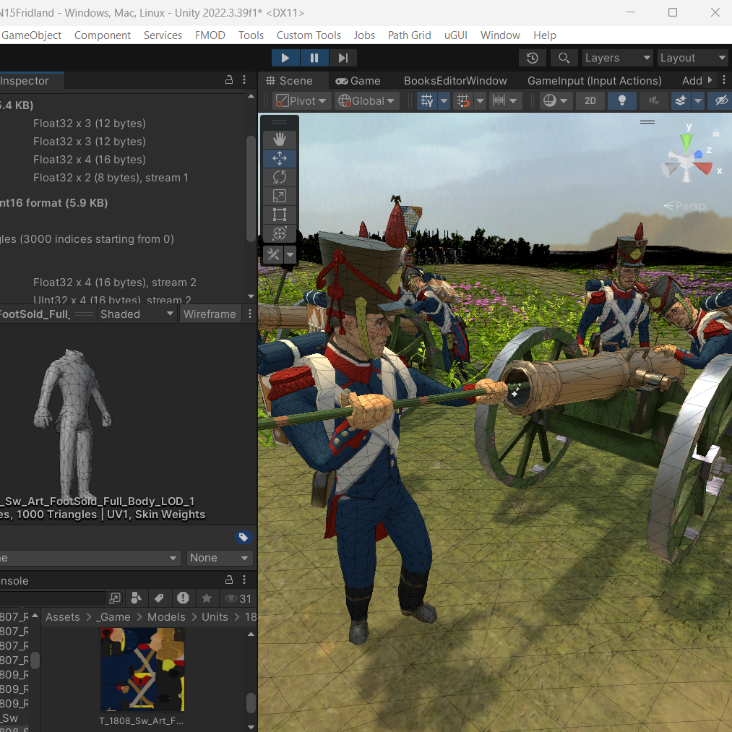
Task: Open the scene effects dropdown arrow
Action: point(698,101)
